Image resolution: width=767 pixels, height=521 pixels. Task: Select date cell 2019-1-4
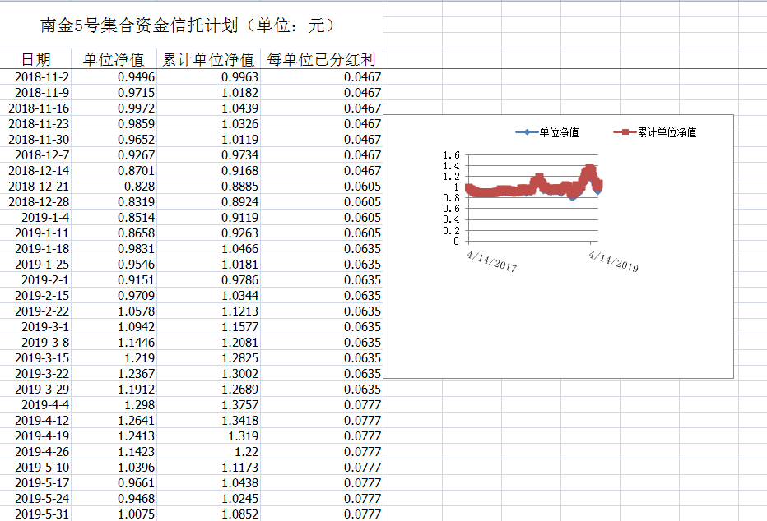coord(35,217)
